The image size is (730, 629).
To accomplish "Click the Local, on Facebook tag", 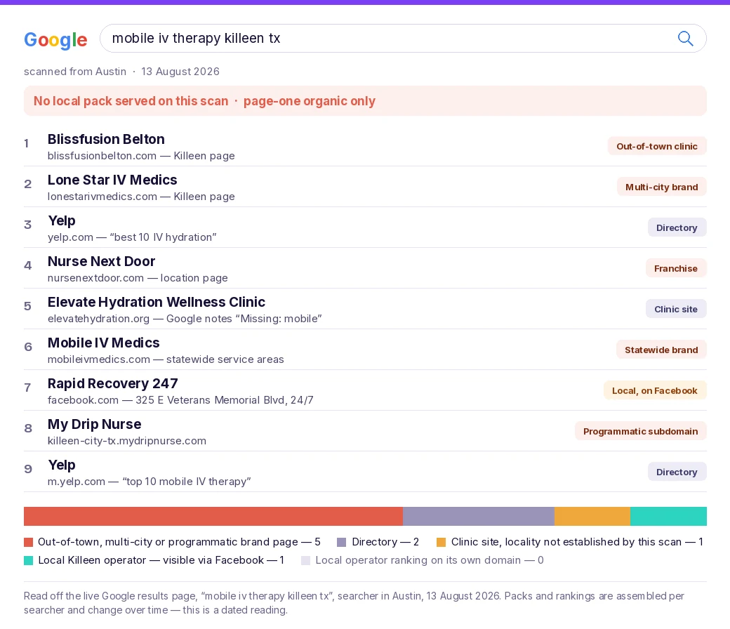I will pos(655,390).
